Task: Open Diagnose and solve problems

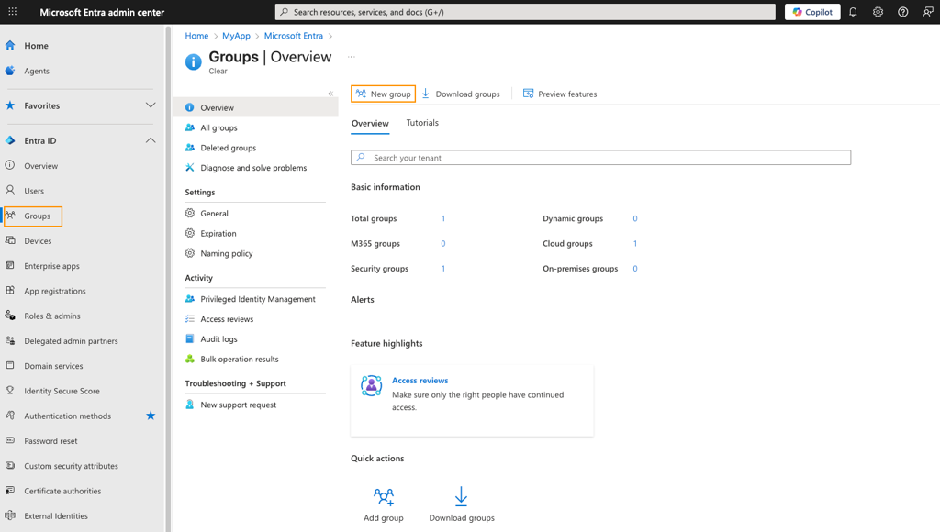Action: (253, 168)
